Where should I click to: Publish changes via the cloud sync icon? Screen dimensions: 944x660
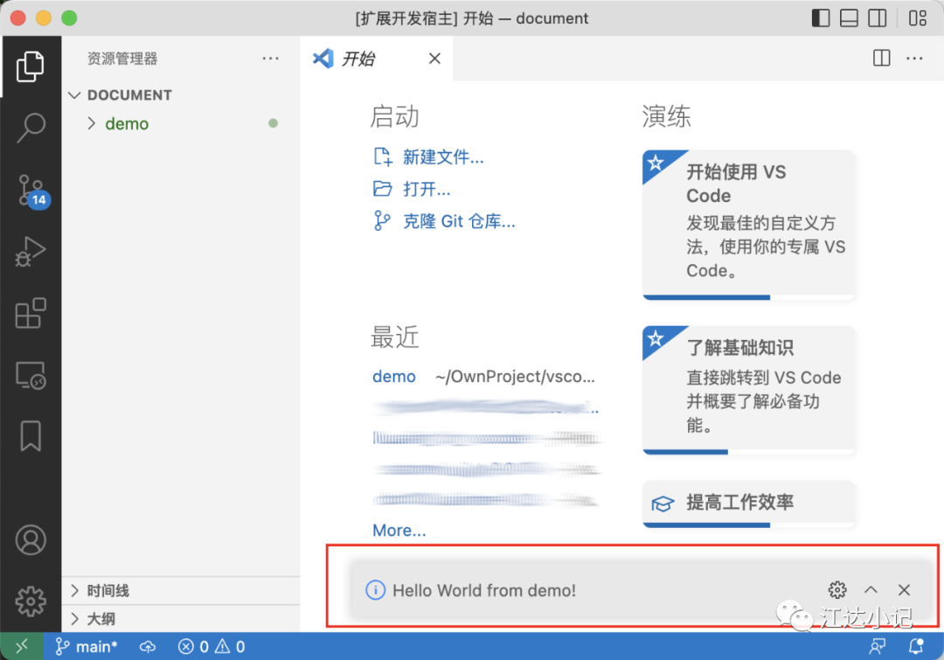coord(148,647)
